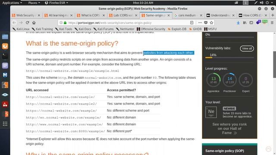This screenshot has height=155, width=276.
Task: Show site information icon in URL bar
Action: 61,23
